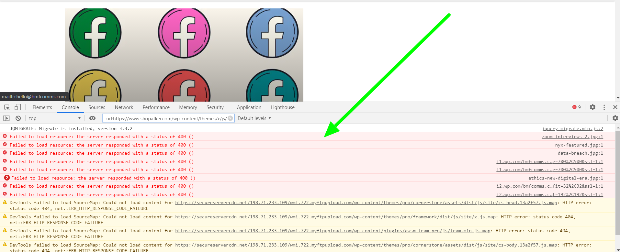Click the error icon on t=192%2C192 row
Image resolution: width=620 pixels, height=252 pixels.
click(5, 194)
